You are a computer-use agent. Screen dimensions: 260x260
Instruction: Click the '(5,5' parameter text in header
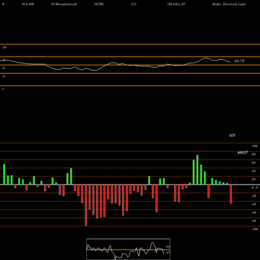point(134,4)
